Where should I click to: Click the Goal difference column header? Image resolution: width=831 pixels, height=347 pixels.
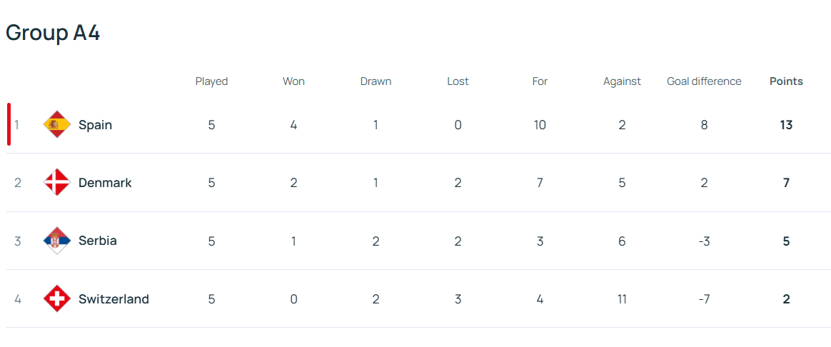click(704, 81)
